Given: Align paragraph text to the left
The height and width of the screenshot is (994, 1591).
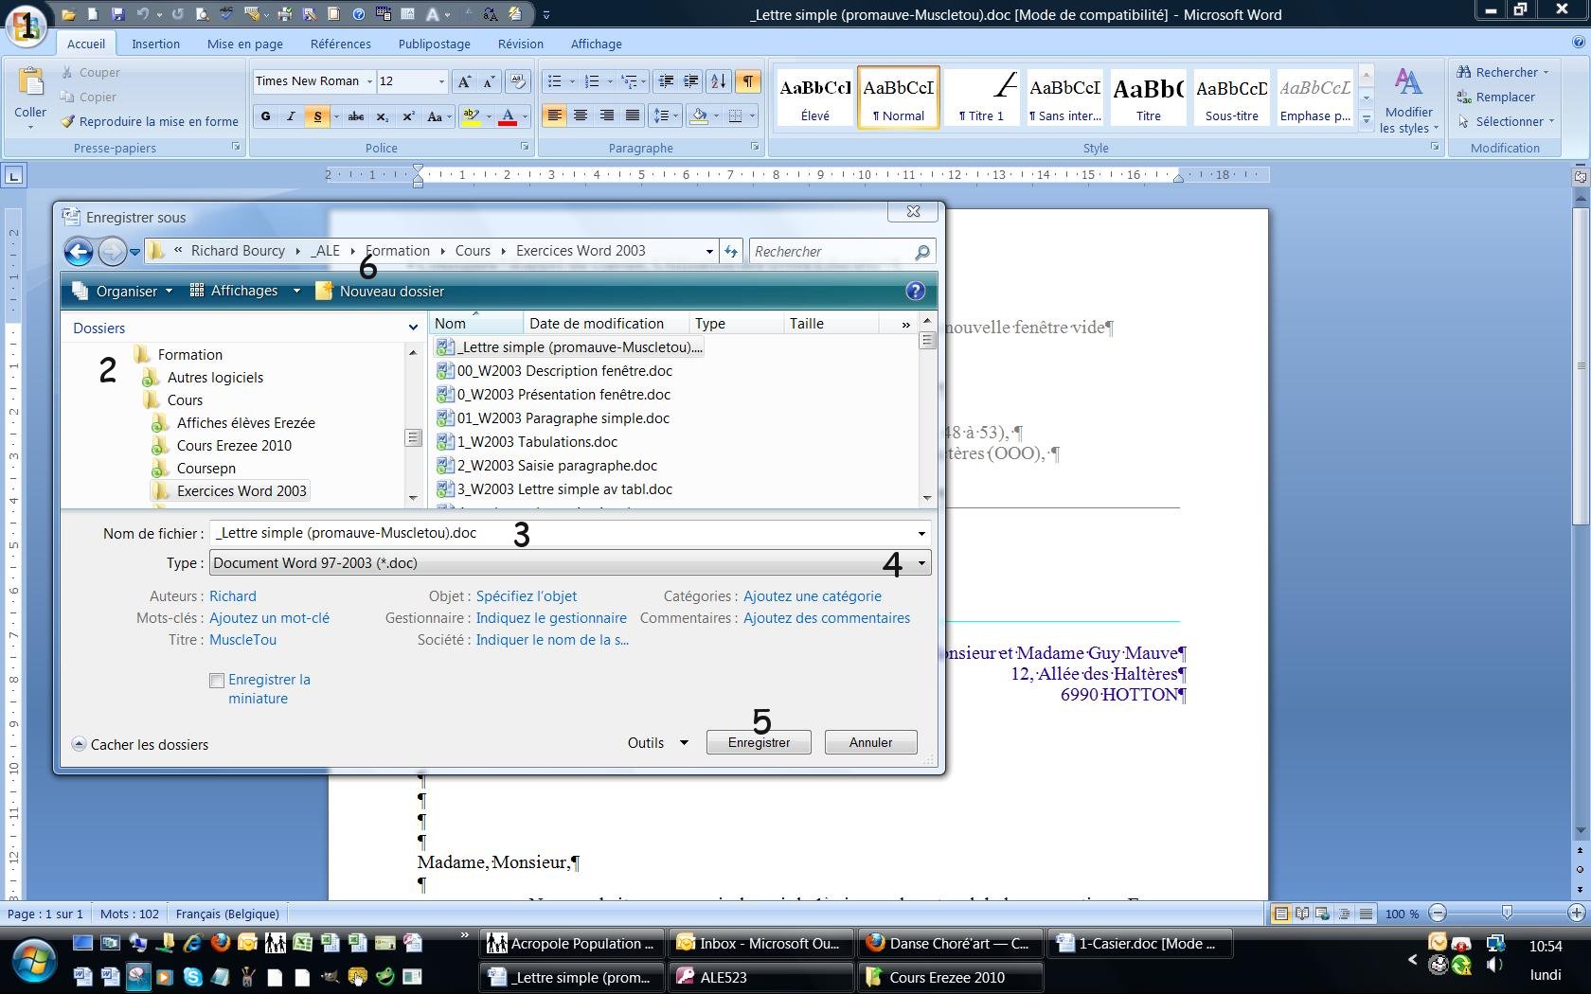Looking at the screenshot, I should [x=555, y=115].
